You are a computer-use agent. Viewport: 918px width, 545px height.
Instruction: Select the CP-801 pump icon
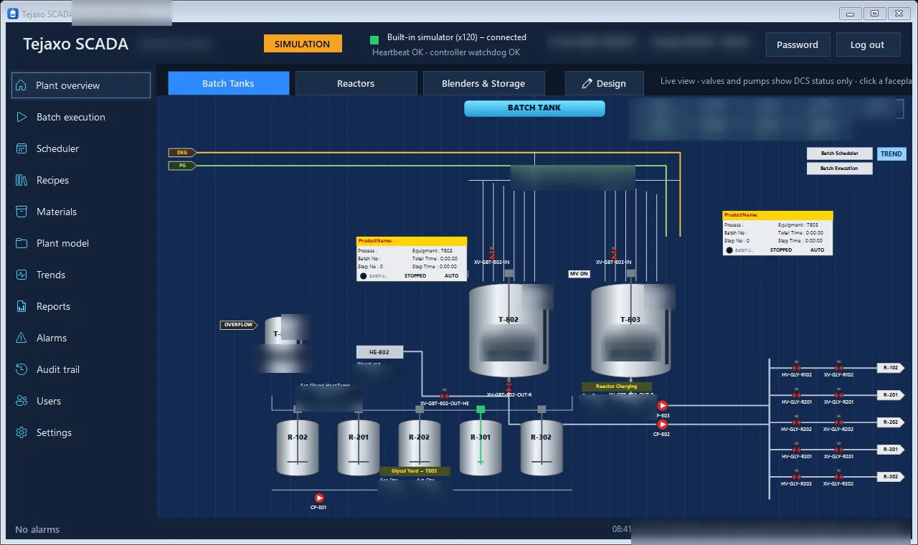coord(319,498)
